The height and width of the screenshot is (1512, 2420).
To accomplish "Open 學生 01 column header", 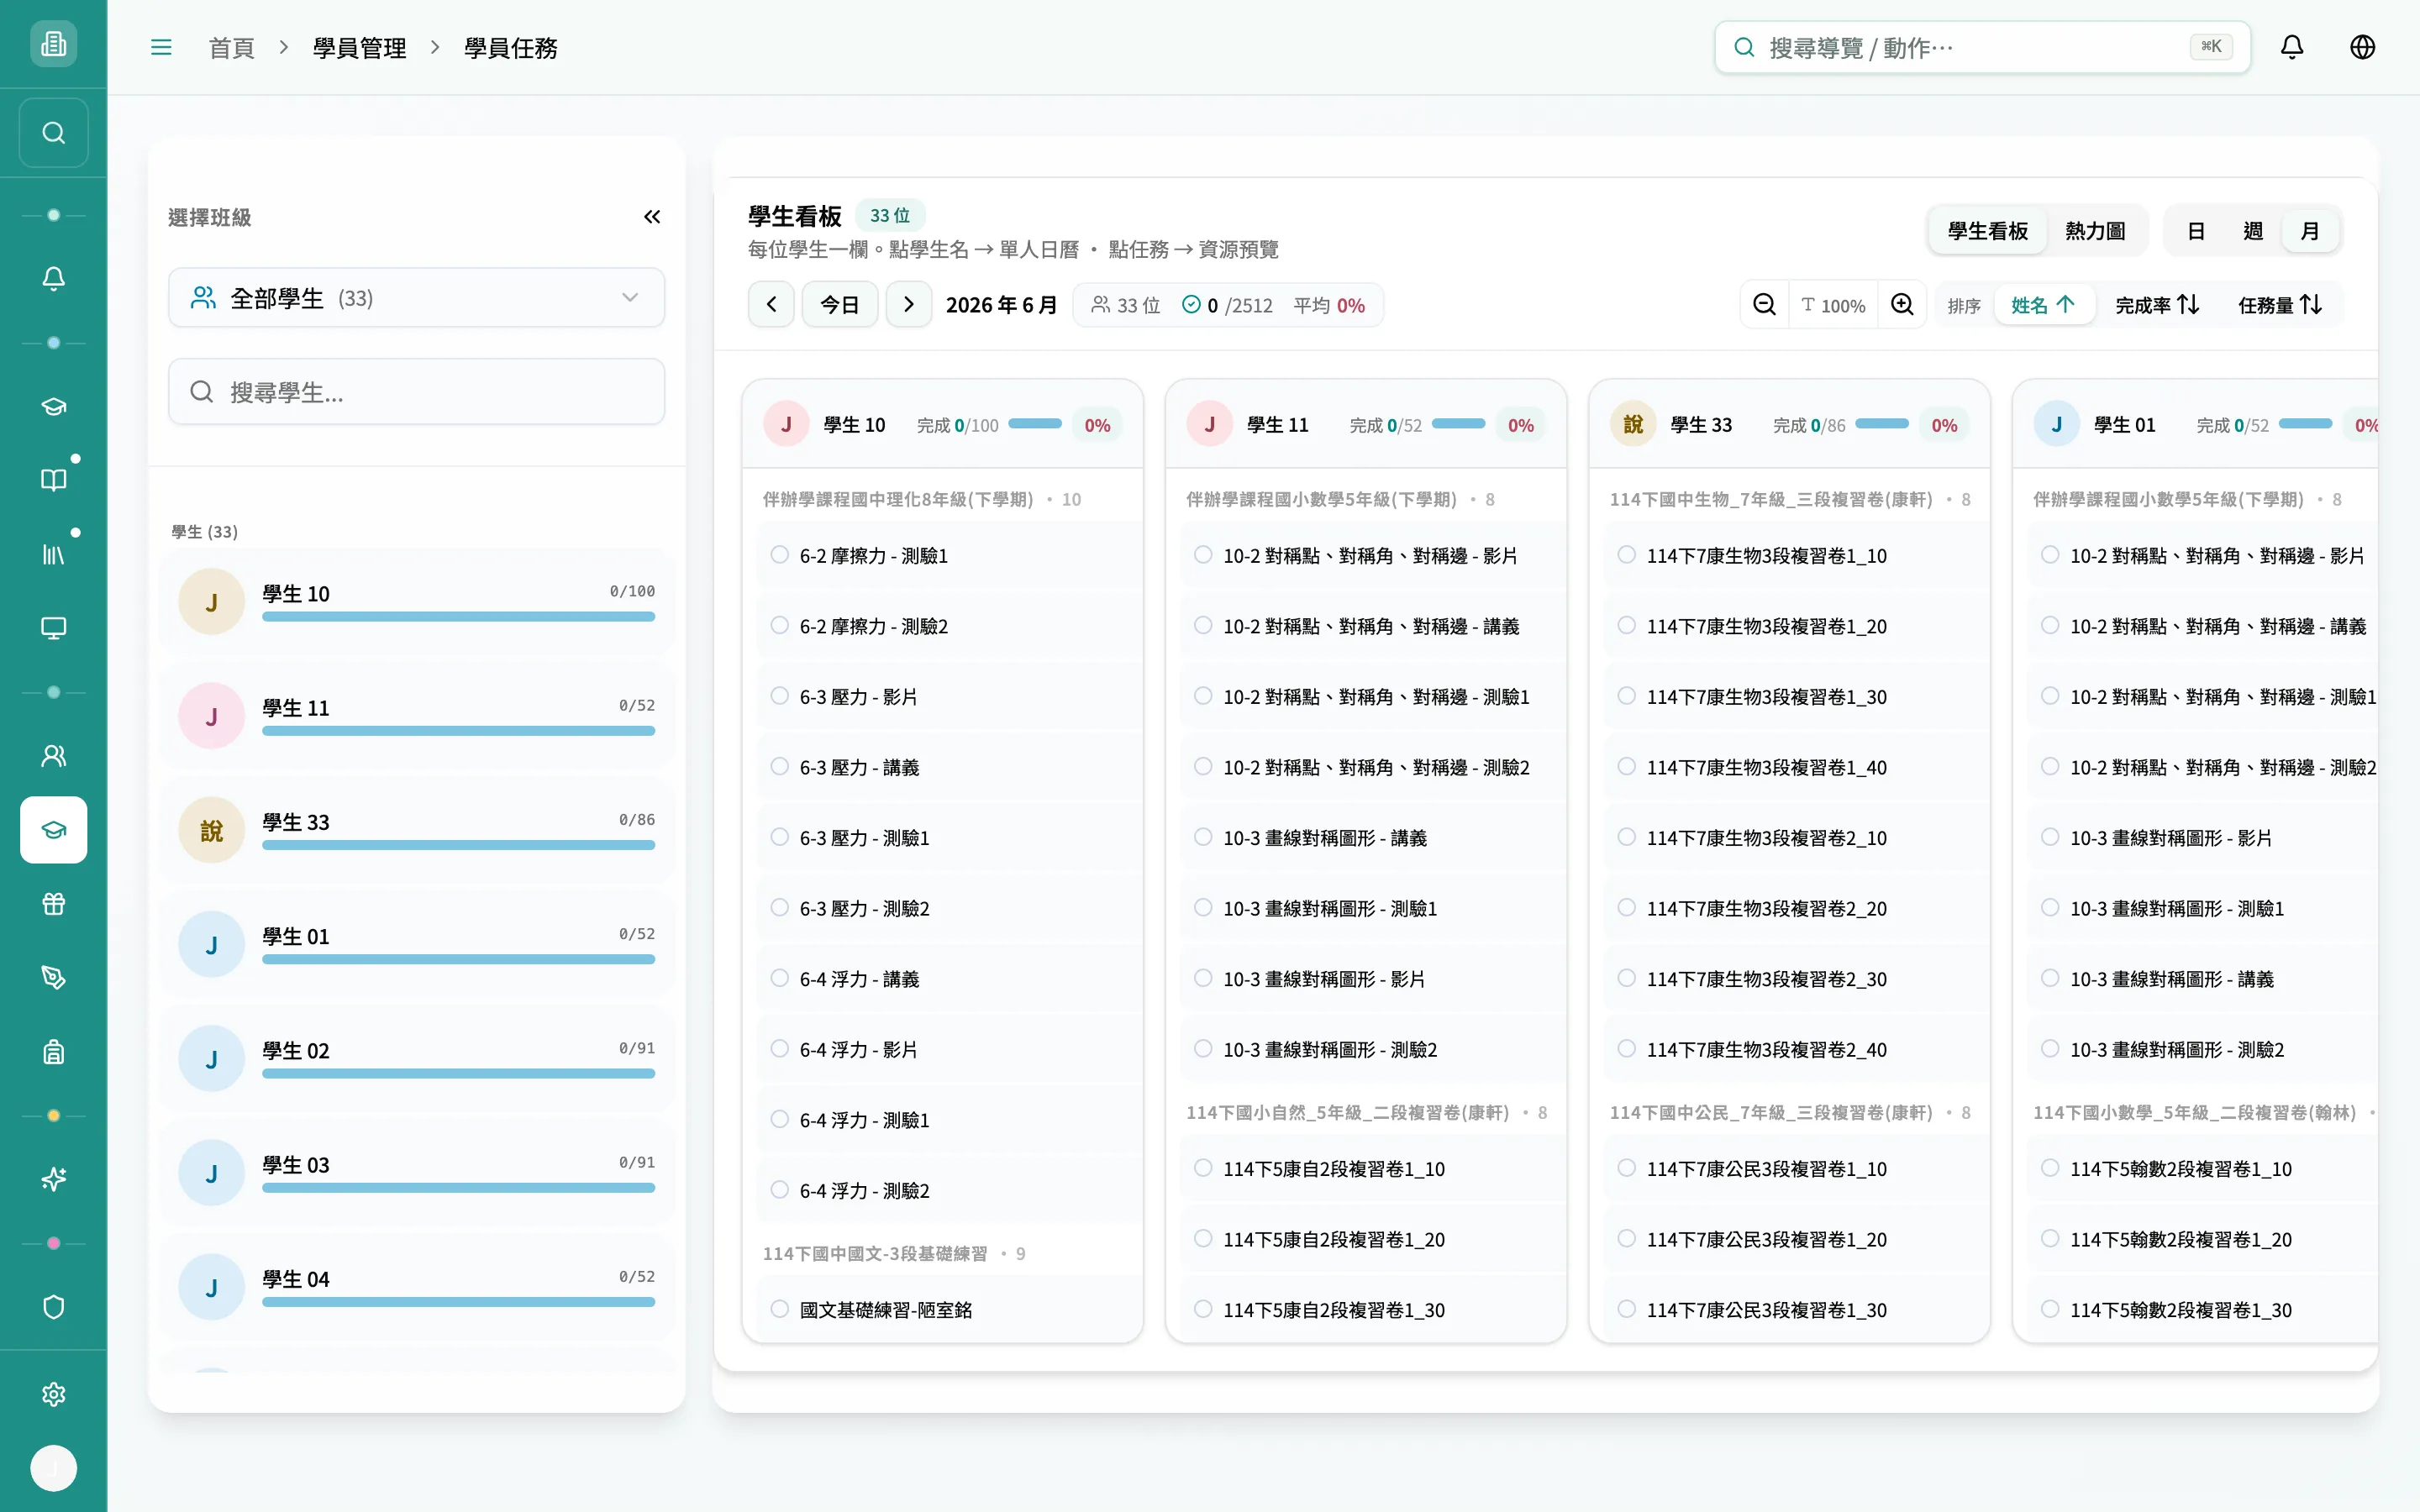I will coord(2196,425).
